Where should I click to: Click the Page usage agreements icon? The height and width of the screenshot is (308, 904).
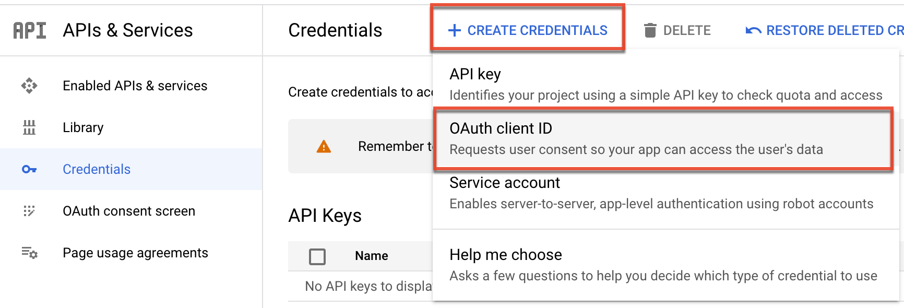[29, 253]
